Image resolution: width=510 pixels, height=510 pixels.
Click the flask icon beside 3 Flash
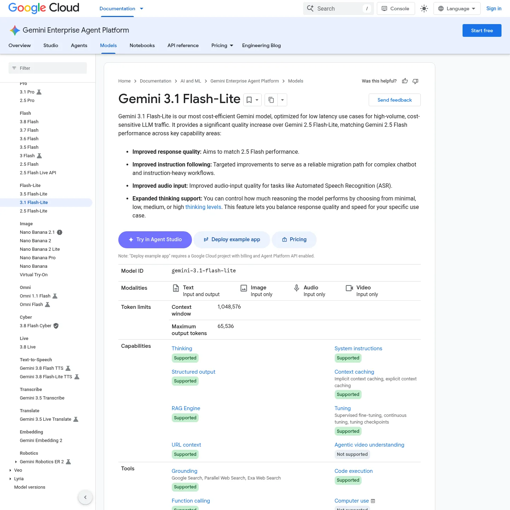[x=39, y=156]
